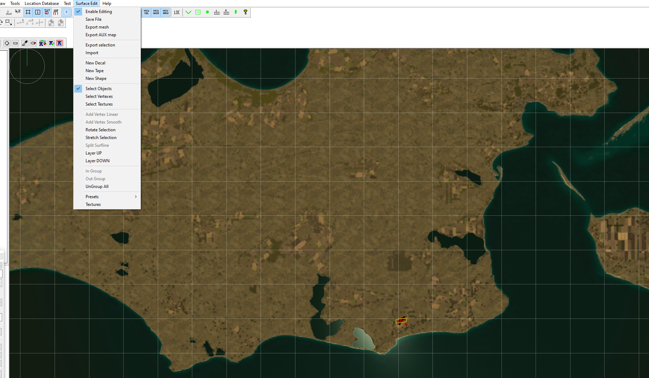Click the MCU UNSE toolbar icon
The width and height of the screenshot is (649, 378).
coord(156,12)
